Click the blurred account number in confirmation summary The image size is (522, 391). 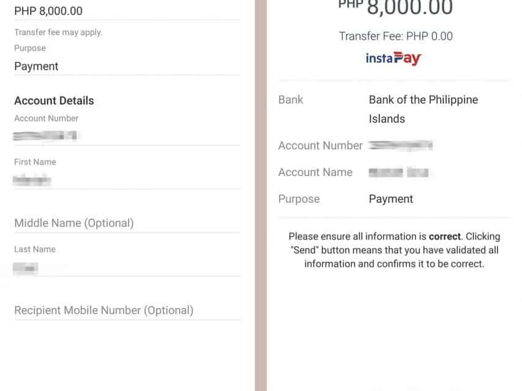(401, 145)
